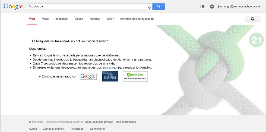Expand the Más dropdown
The height and width of the screenshot is (132, 266).
(x=110, y=19)
